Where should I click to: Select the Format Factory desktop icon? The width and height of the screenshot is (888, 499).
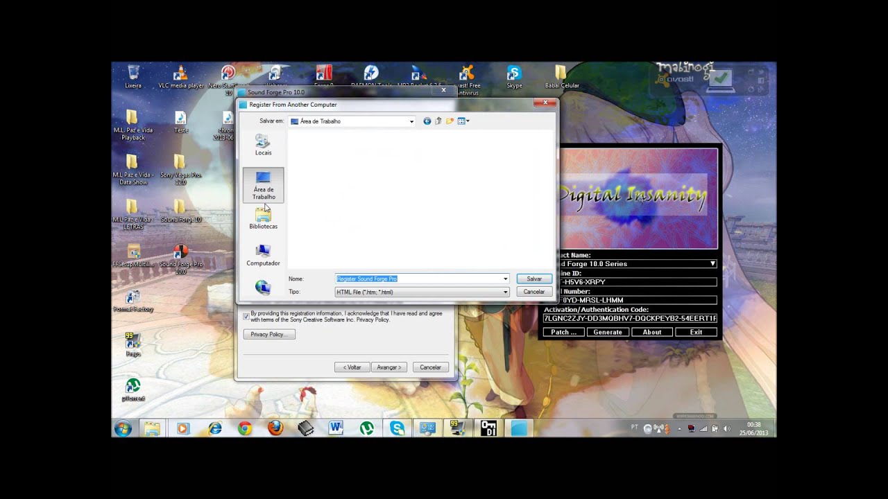point(133,301)
